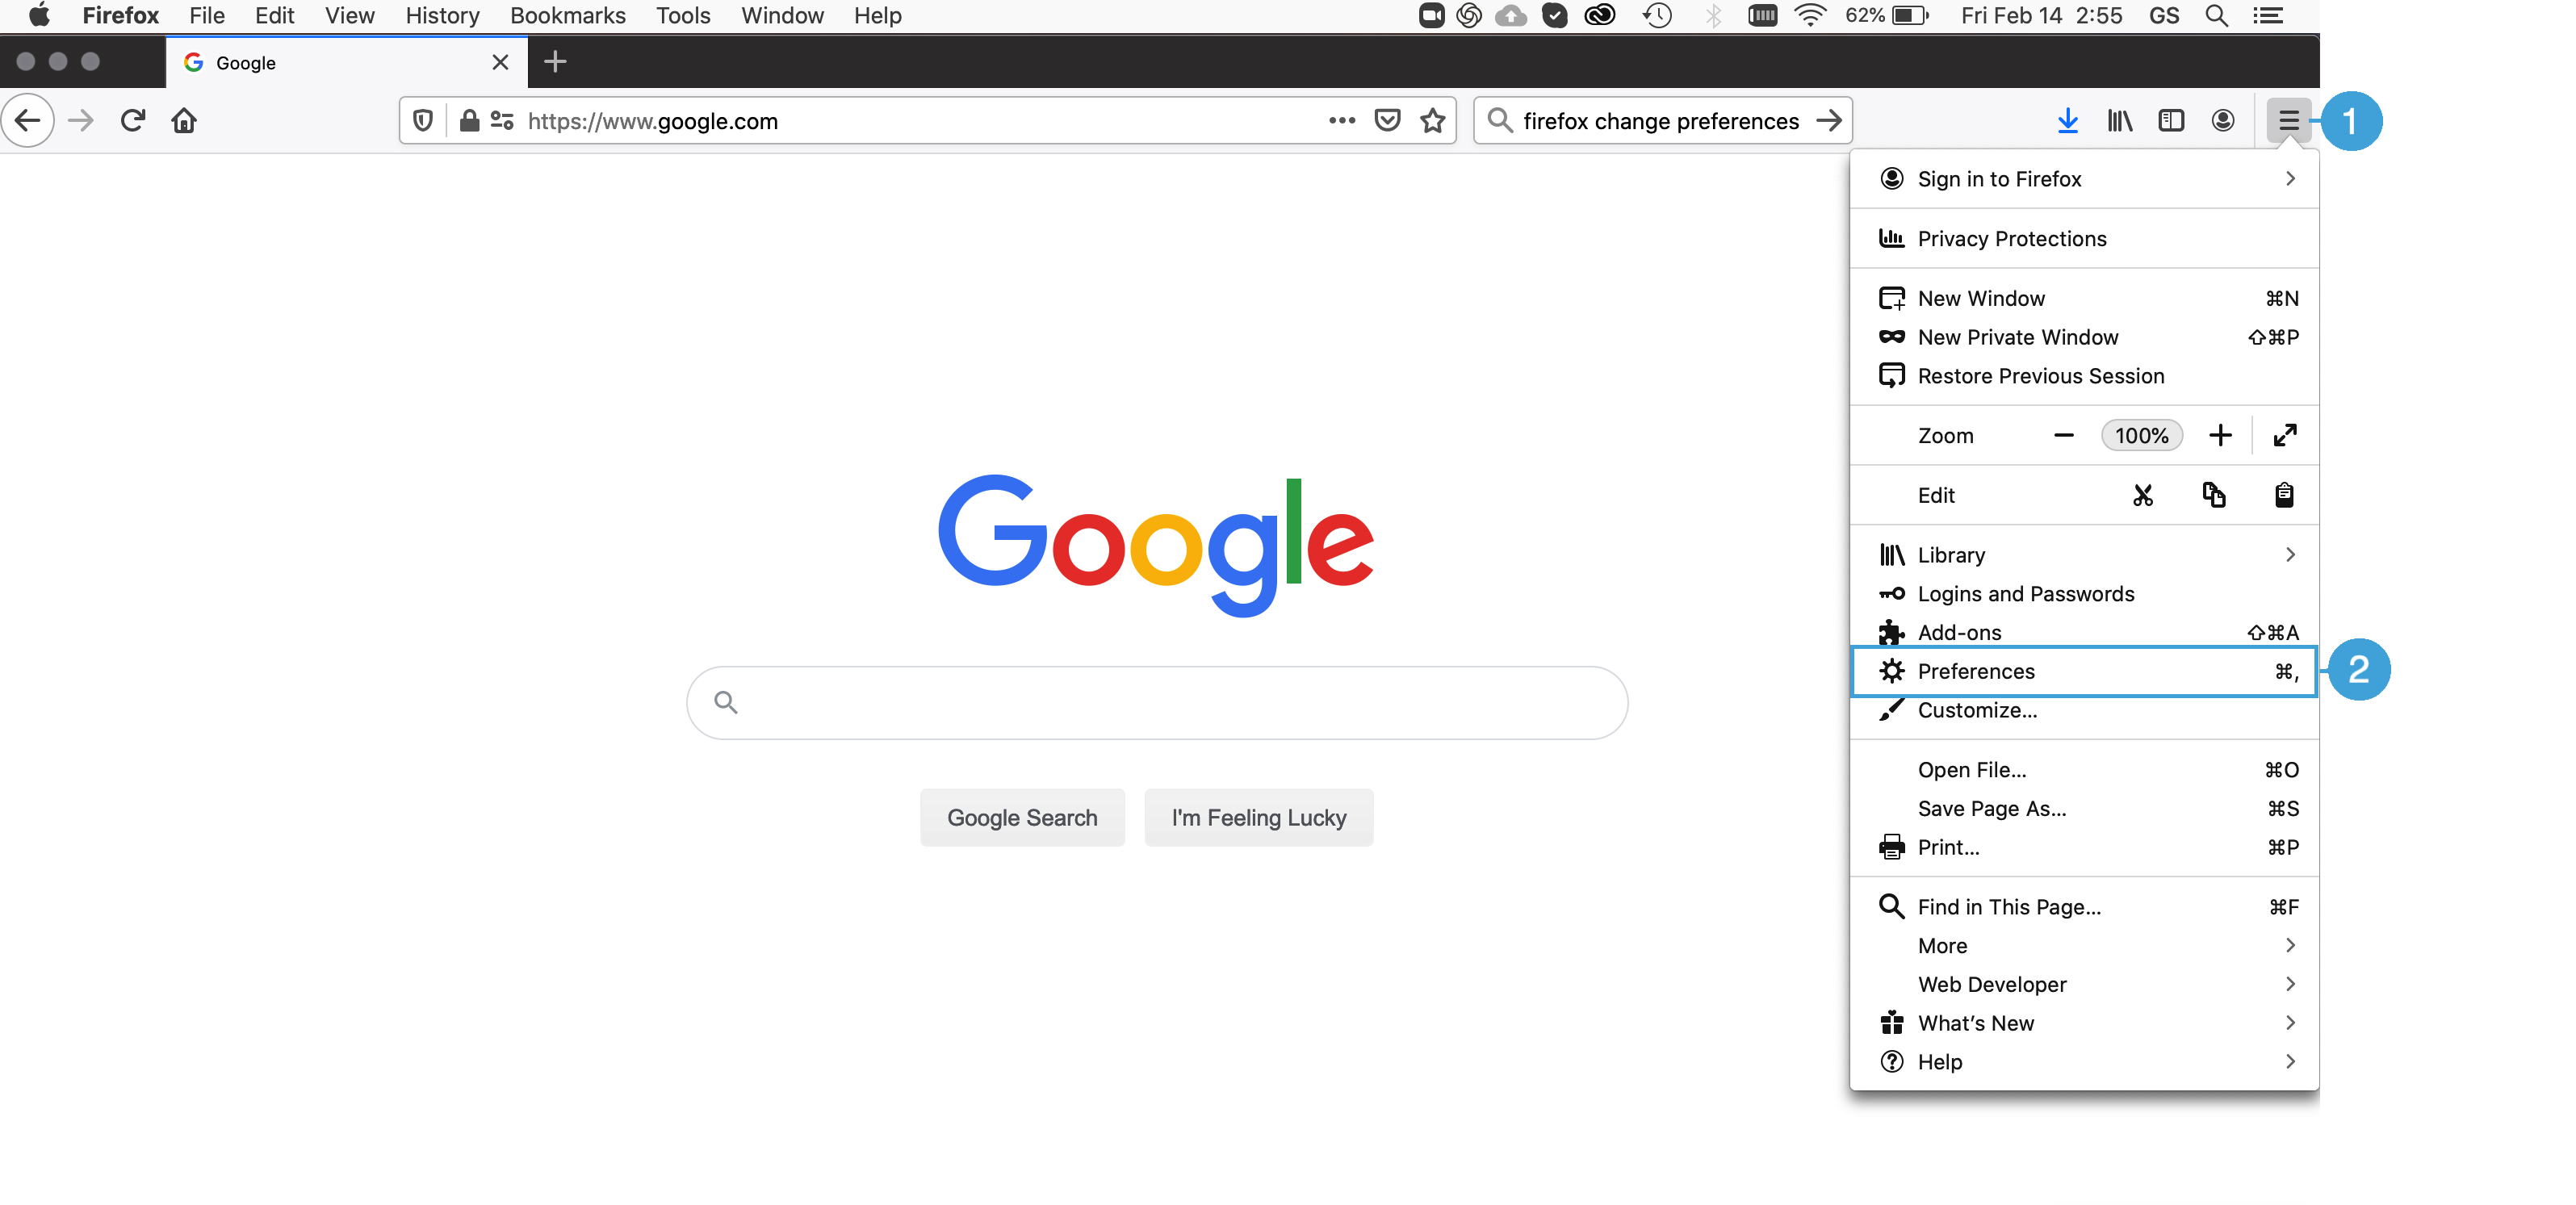2576x1205 pixels.
Task: Open the File menu
Action: click(207, 15)
